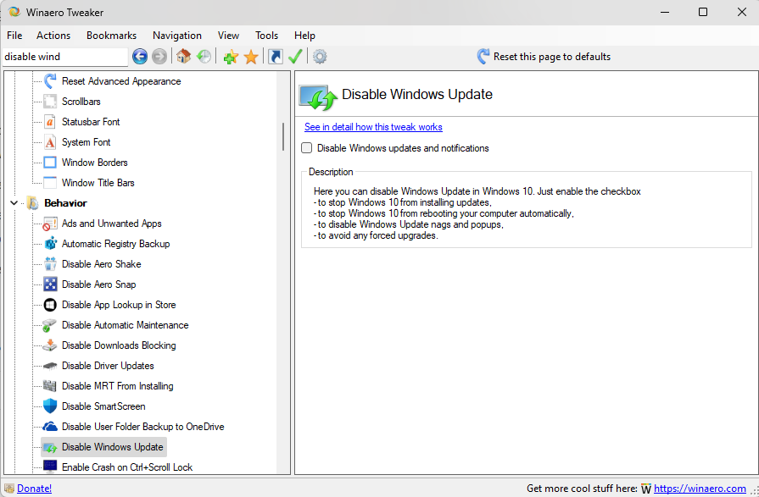Click the blue Back arrow toolbar icon

140,57
